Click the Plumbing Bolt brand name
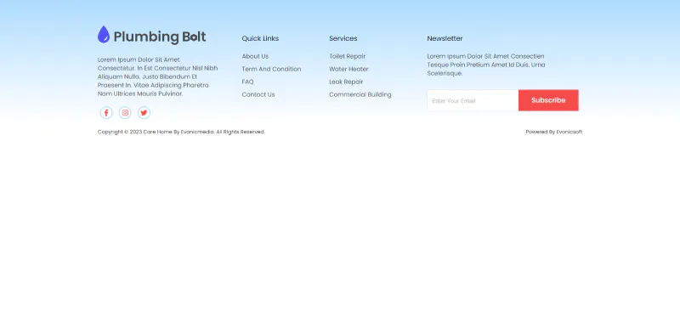 click(160, 37)
